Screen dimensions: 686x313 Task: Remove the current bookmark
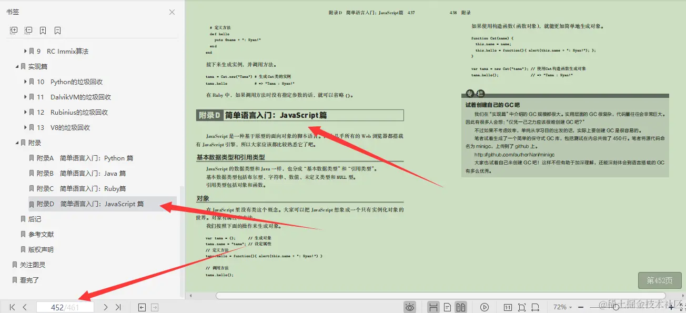pyautogui.click(x=57, y=30)
